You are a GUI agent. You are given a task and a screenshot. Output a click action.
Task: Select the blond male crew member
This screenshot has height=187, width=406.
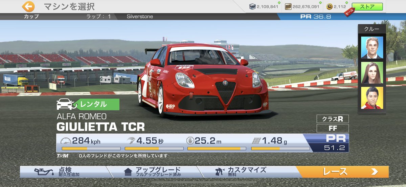(372, 48)
